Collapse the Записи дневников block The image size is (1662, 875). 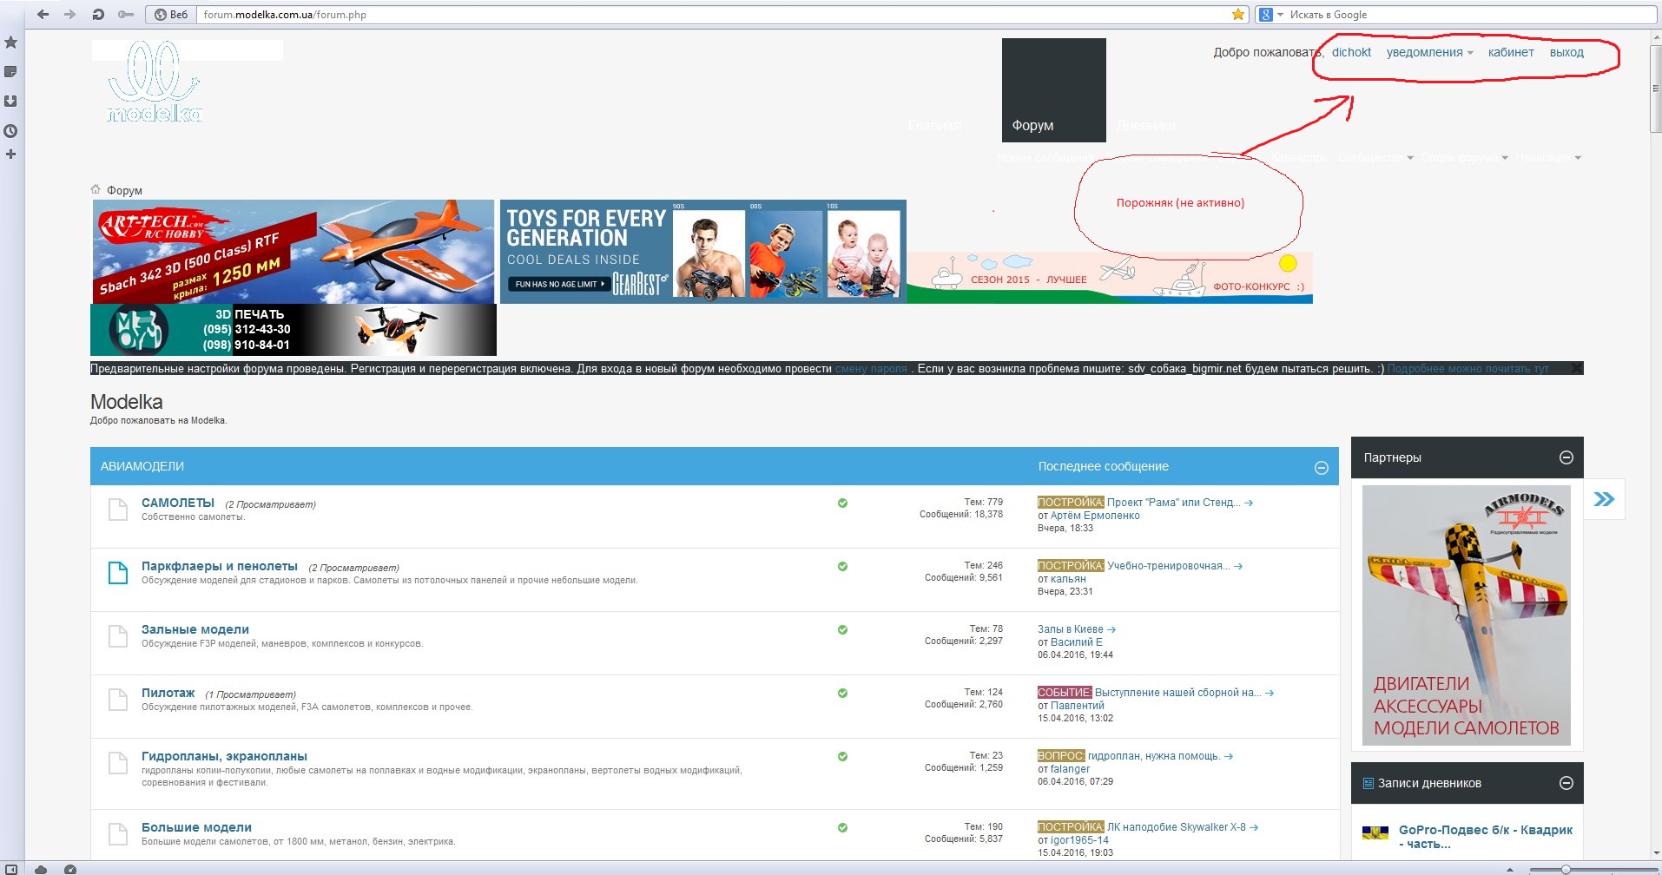point(1566,783)
